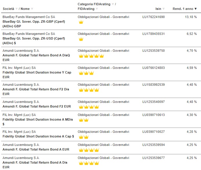Sort by Nome column arrow
The width and height of the screenshot is (201, 170).
tap(32, 9)
